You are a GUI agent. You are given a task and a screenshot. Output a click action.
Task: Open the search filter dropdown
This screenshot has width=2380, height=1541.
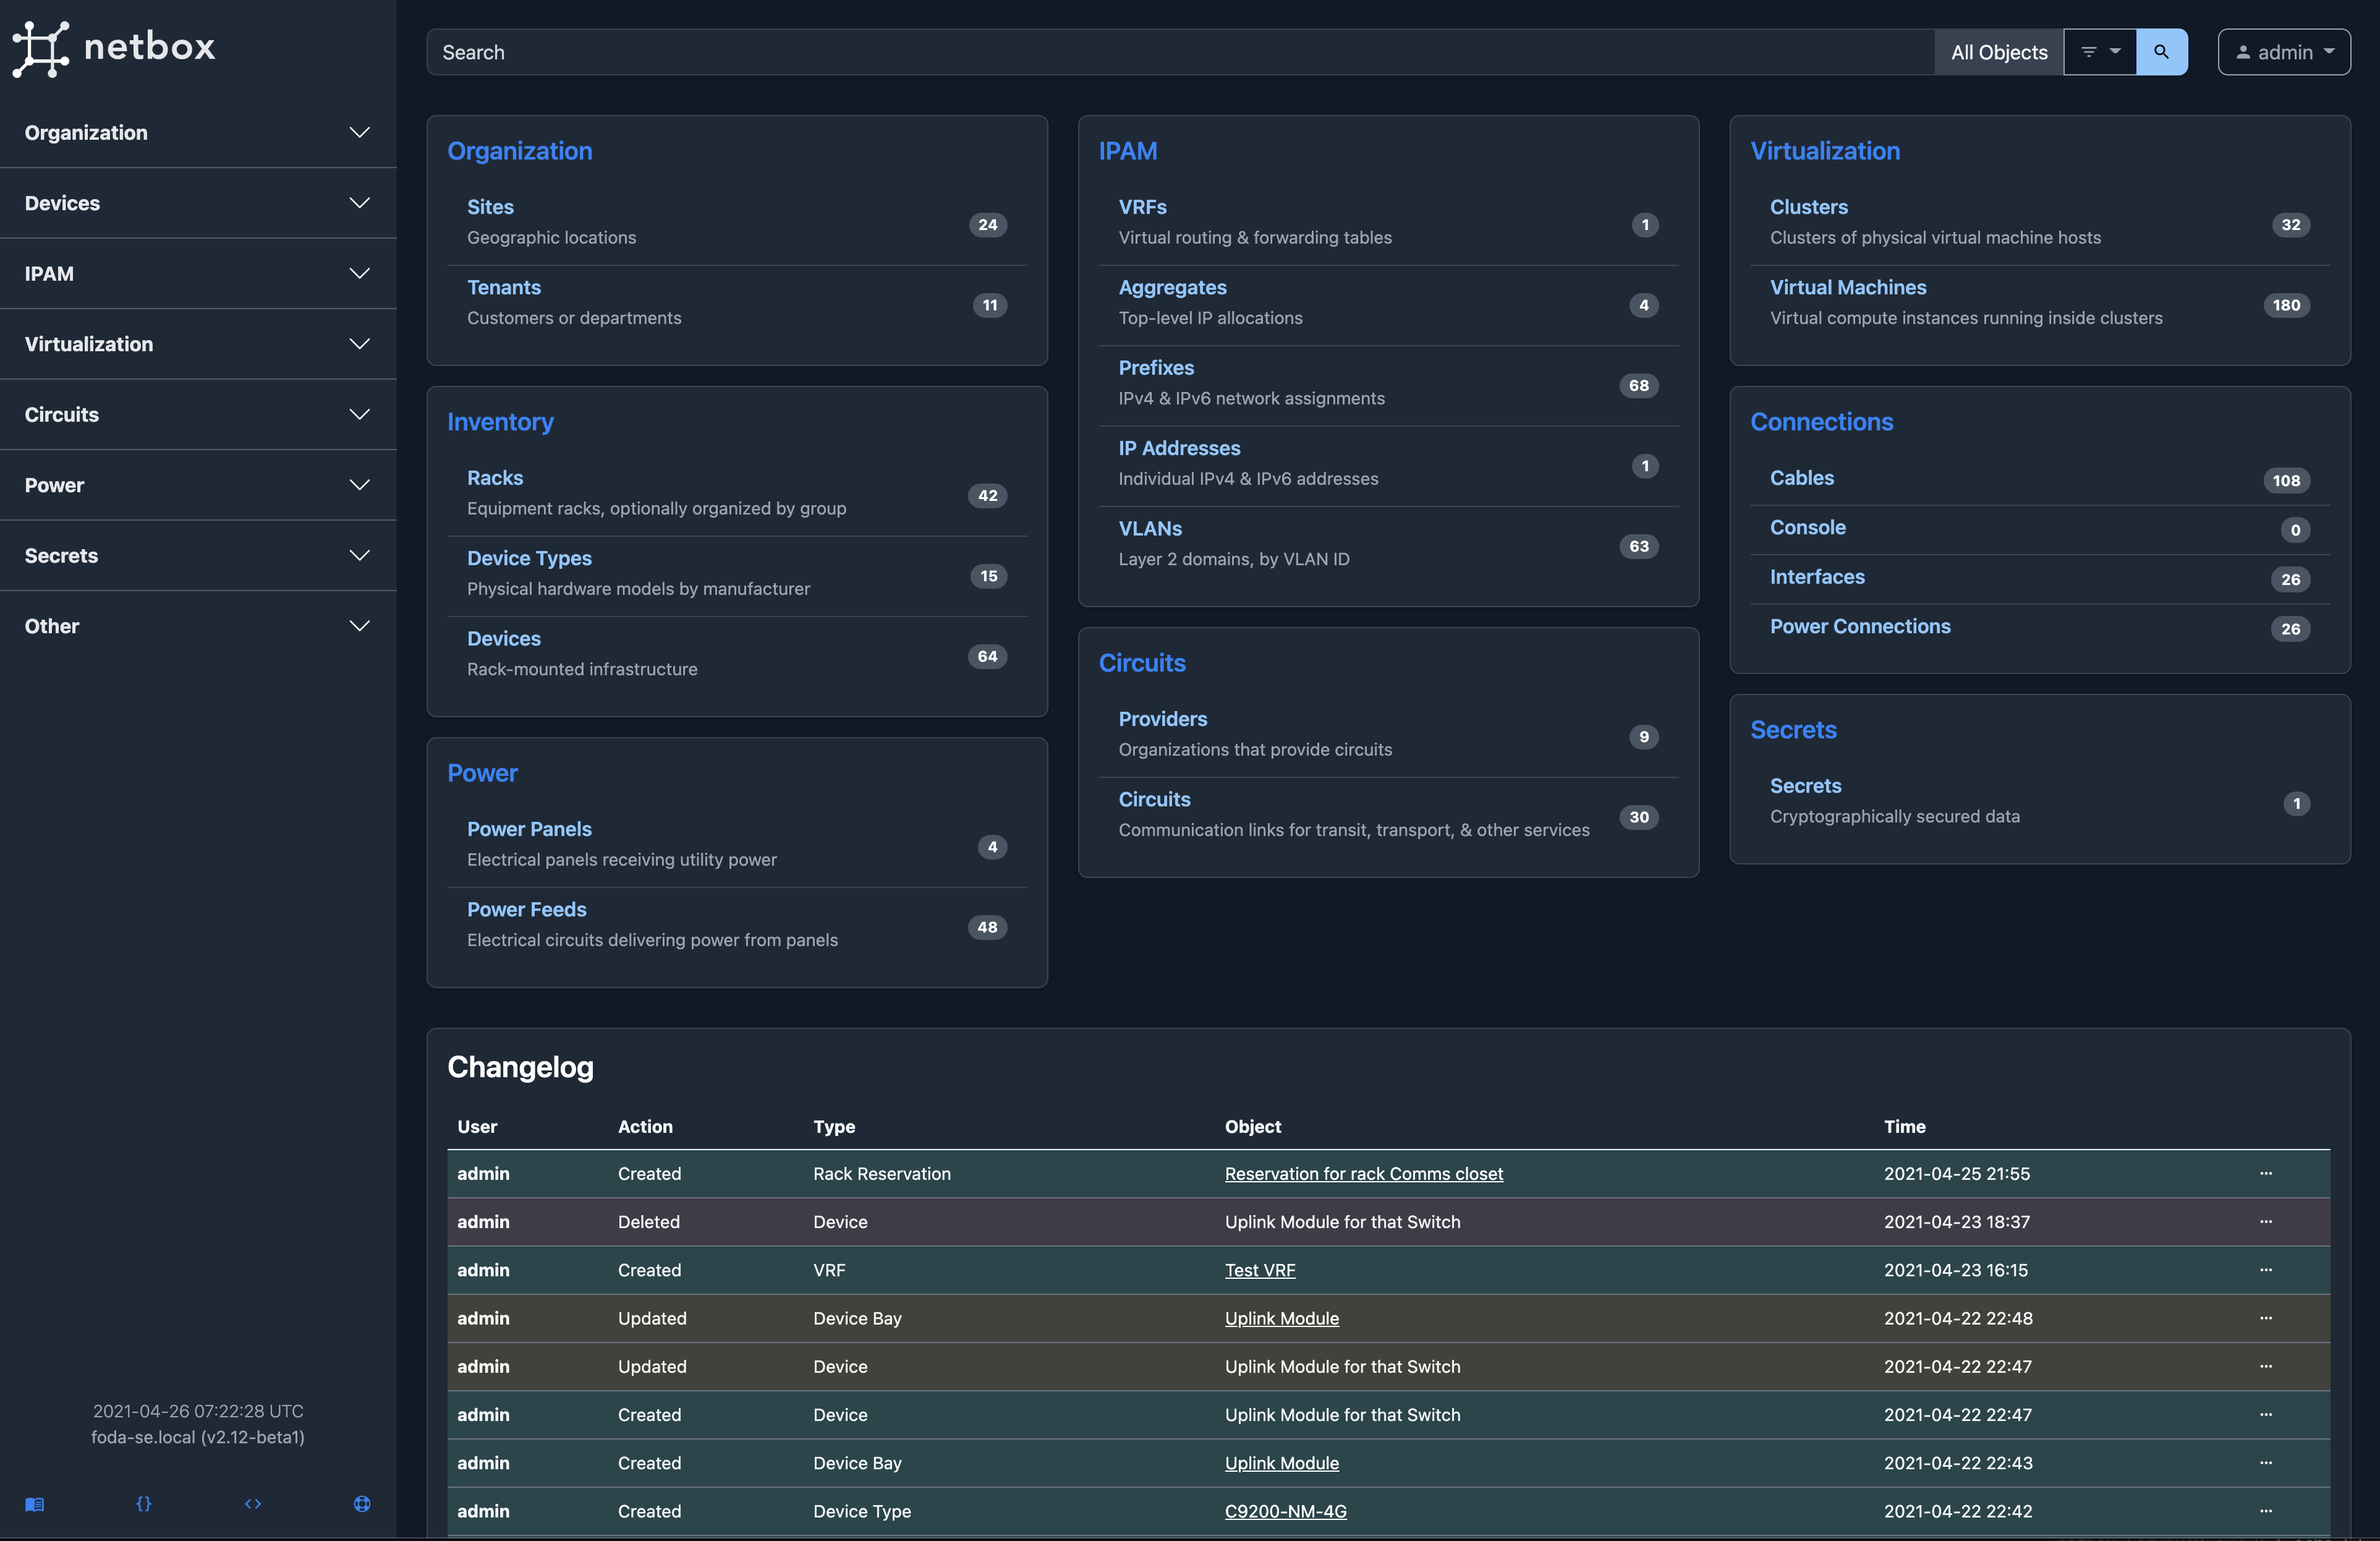2100,52
